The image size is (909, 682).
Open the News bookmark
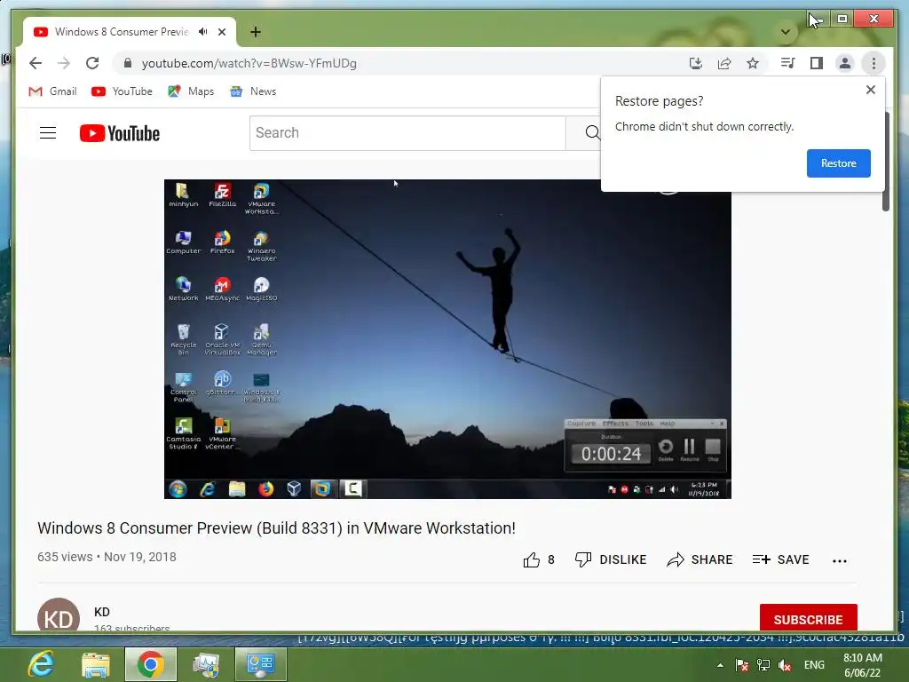click(253, 91)
